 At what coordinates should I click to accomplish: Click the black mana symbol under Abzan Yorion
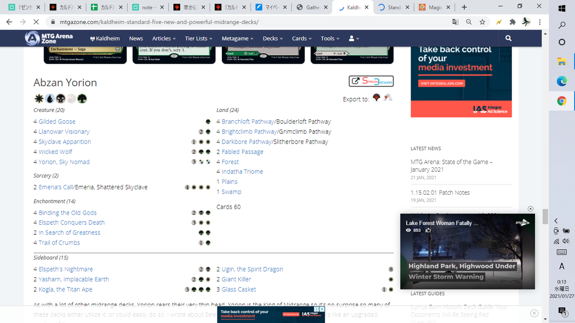pyautogui.click(x=60, y=99)
